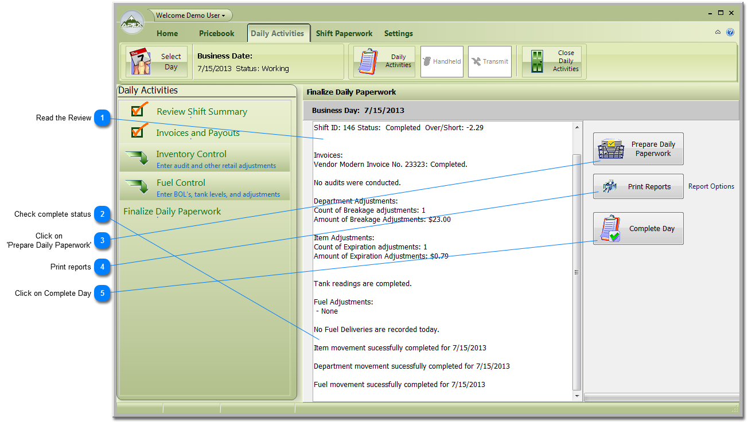Collapse the ribbon with the up chevron

tap(718, 32)
